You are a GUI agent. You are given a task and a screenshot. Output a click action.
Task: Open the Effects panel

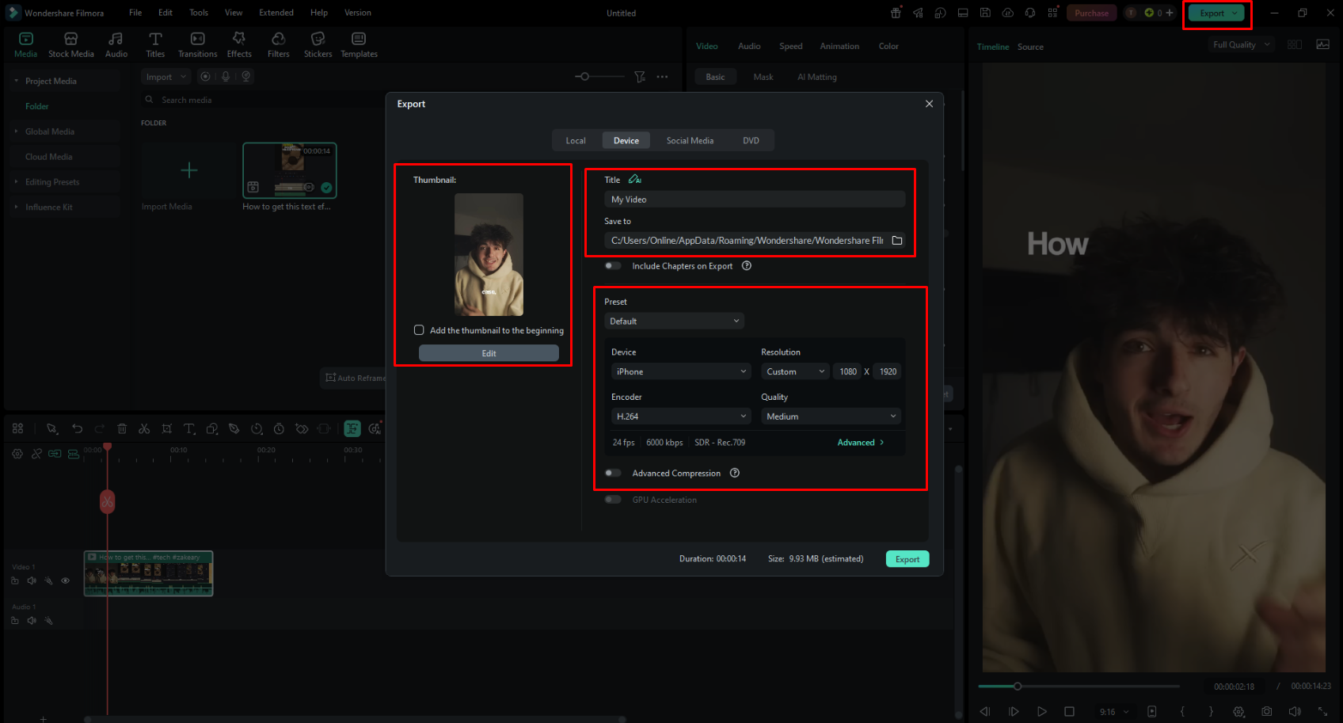[239, 45]
